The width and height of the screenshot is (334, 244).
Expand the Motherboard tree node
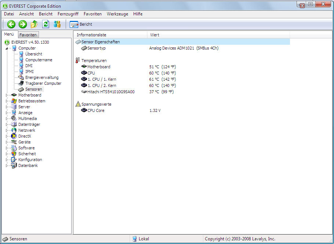pos(7,95)
